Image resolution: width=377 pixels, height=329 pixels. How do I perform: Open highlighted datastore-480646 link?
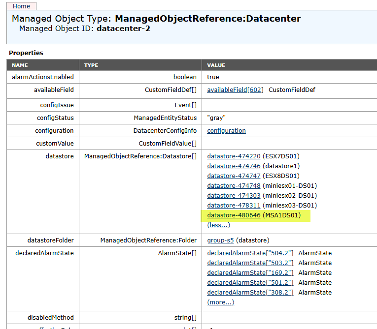pos(234,215)
